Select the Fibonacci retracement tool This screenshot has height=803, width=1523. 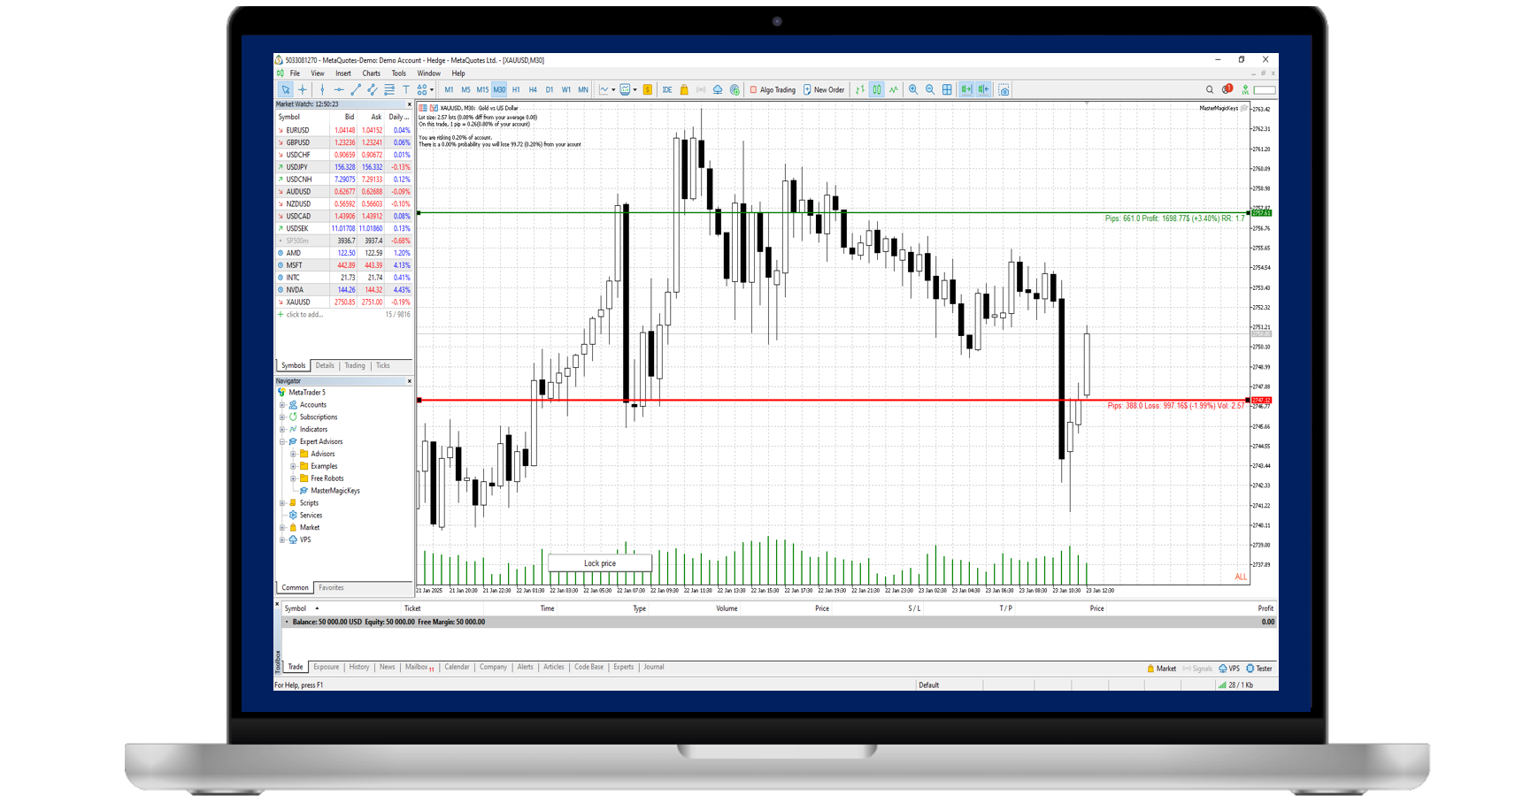[x=389, y=89]
